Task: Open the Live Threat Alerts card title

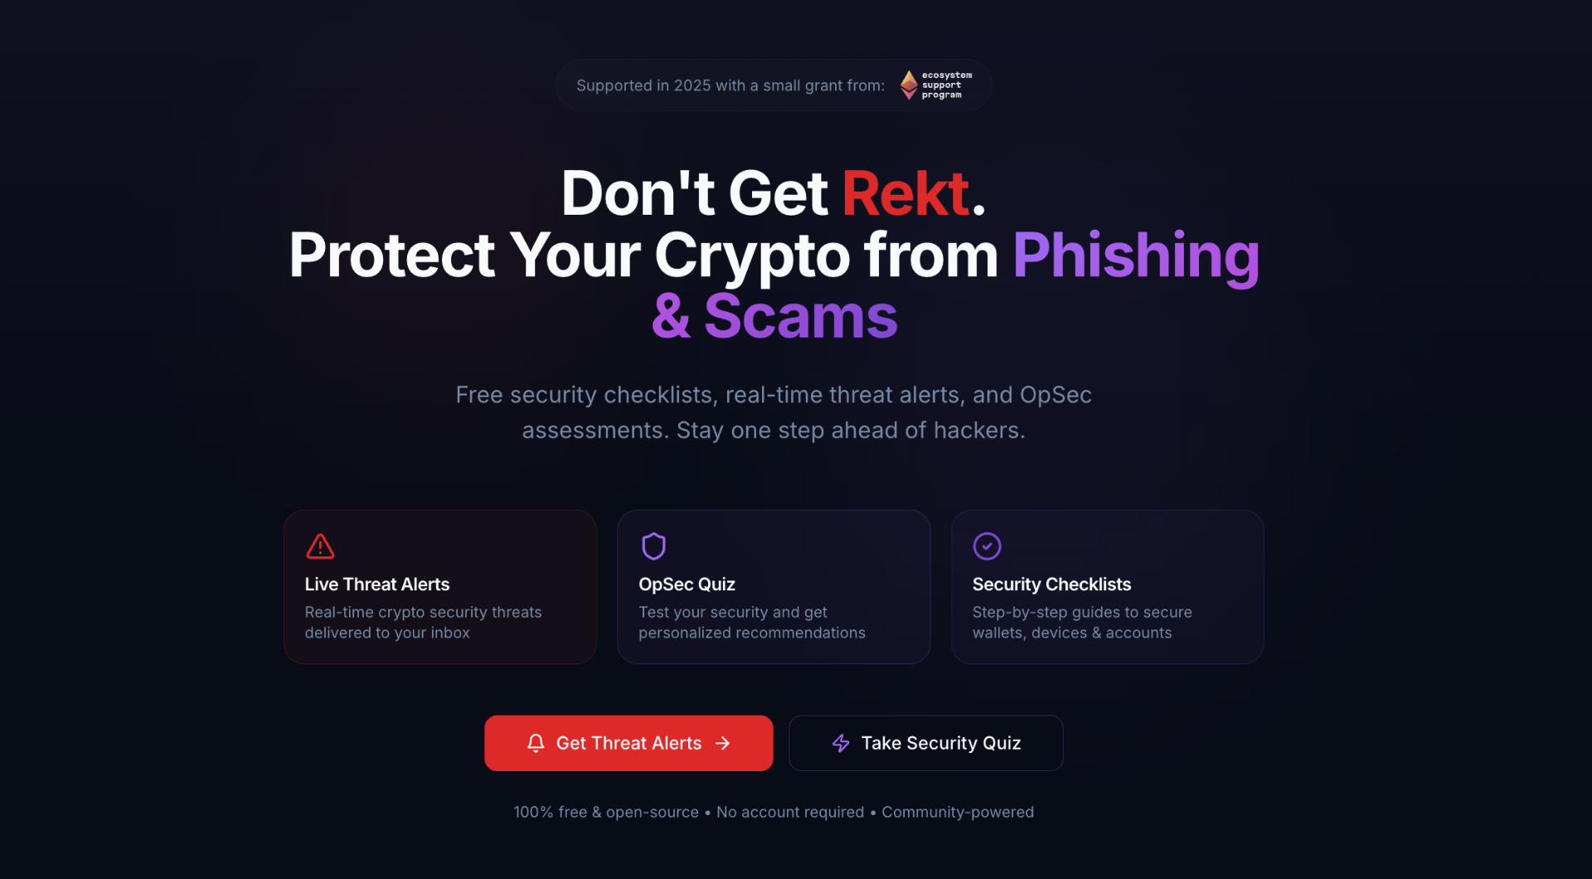Action: pyautogui.click(x=377, y=585)
